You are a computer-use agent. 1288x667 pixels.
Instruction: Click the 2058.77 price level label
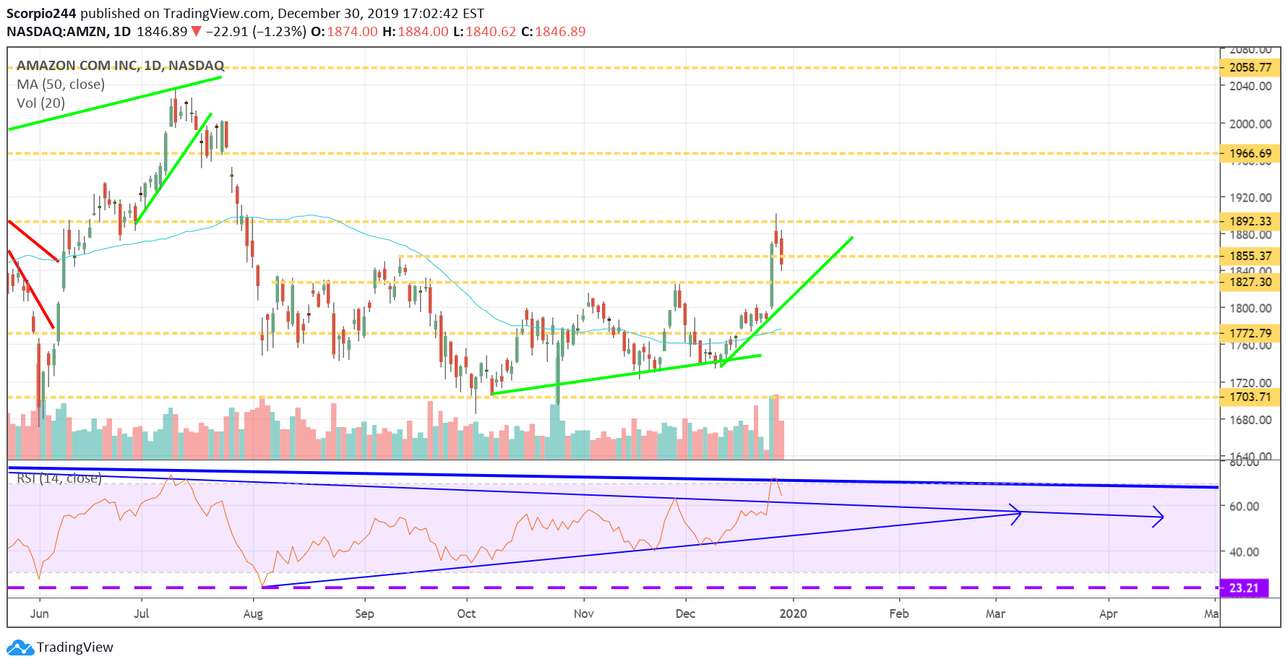(1250, 67)
